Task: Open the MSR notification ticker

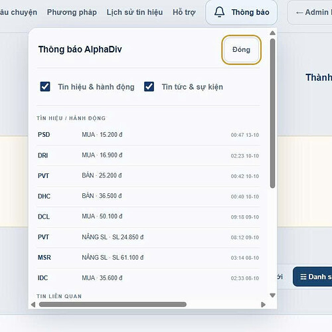Action: (44, 258)
